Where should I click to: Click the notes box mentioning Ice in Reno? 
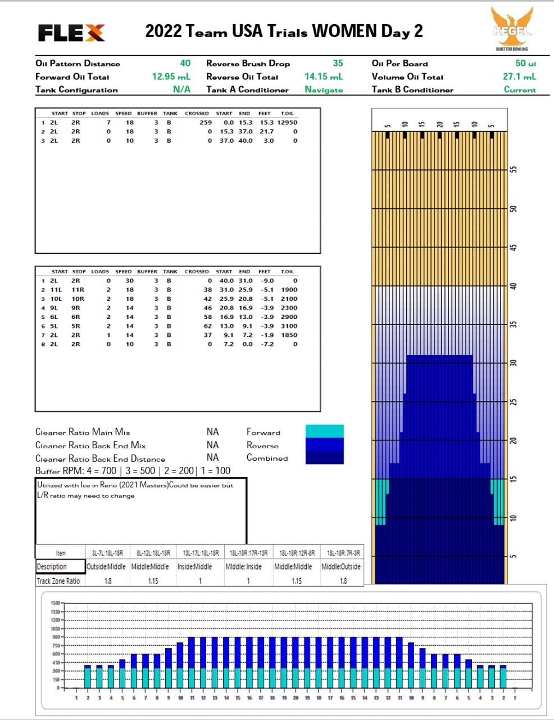pyautogui.click(x=141, y=510)
